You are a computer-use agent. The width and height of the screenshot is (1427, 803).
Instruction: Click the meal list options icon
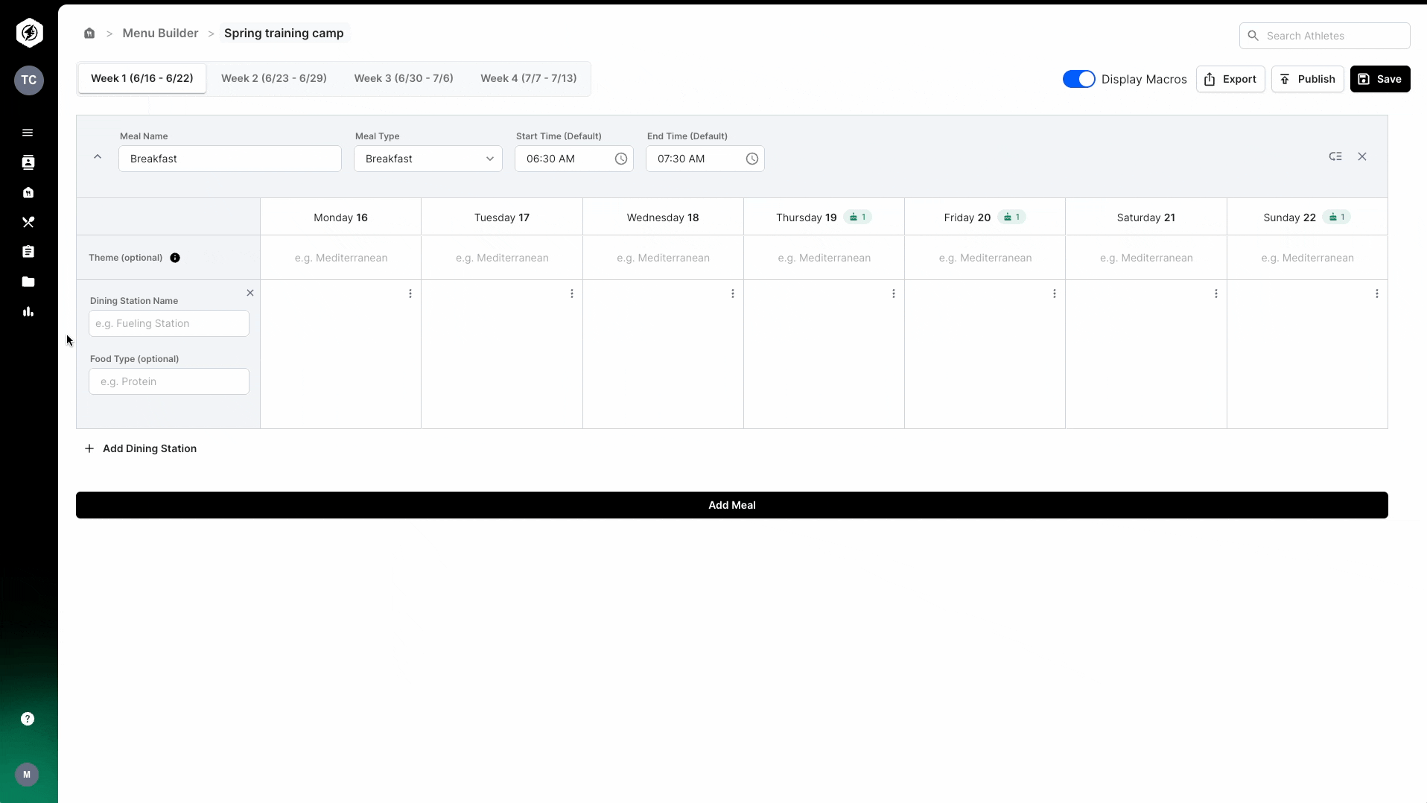[x=1335, y=156]
